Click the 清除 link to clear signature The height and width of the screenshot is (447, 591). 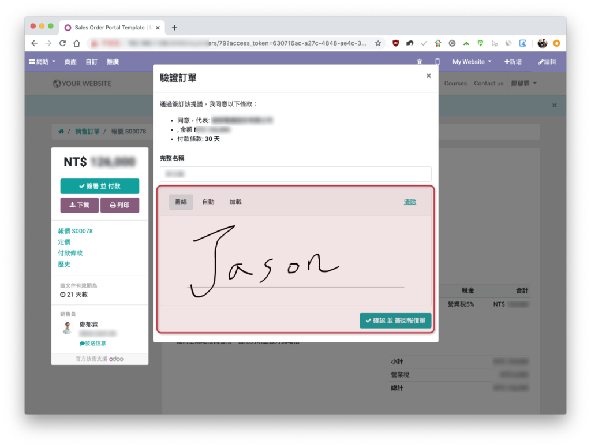(x=410, y=202)
